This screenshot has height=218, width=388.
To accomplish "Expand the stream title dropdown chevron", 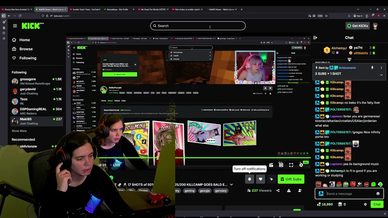I will pyautogui.click(x=231, y=184).
